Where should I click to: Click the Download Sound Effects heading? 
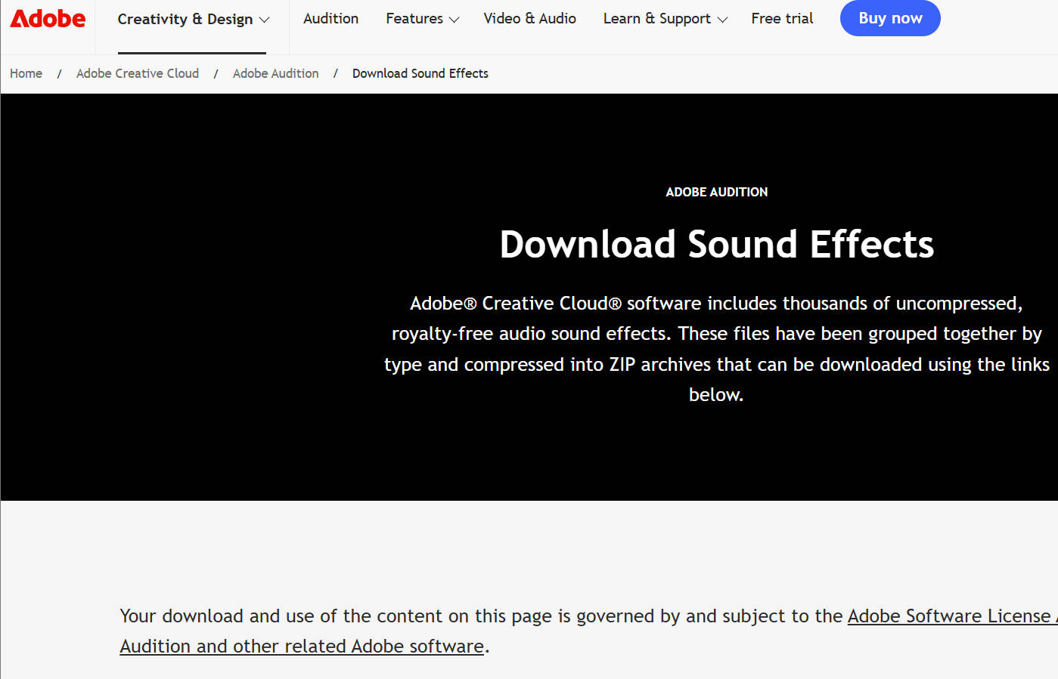click(x=716, y=244)
